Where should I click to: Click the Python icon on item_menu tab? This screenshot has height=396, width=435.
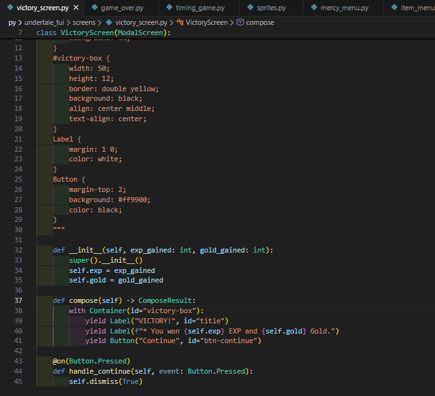point(394,8)
